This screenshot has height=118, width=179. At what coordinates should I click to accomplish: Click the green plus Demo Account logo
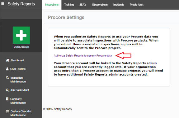21,35
